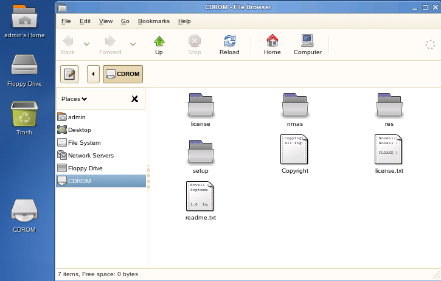Click the Floppy Drive desktop icon
The image size is (441, 281).
[24, 71]
